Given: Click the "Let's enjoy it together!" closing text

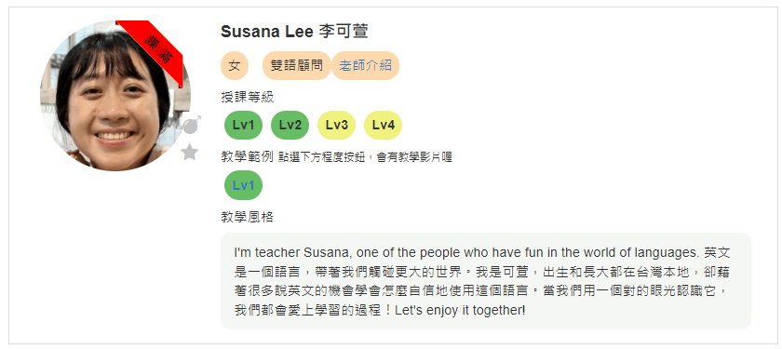Looking at the screenshot, I should click(460, 311).
